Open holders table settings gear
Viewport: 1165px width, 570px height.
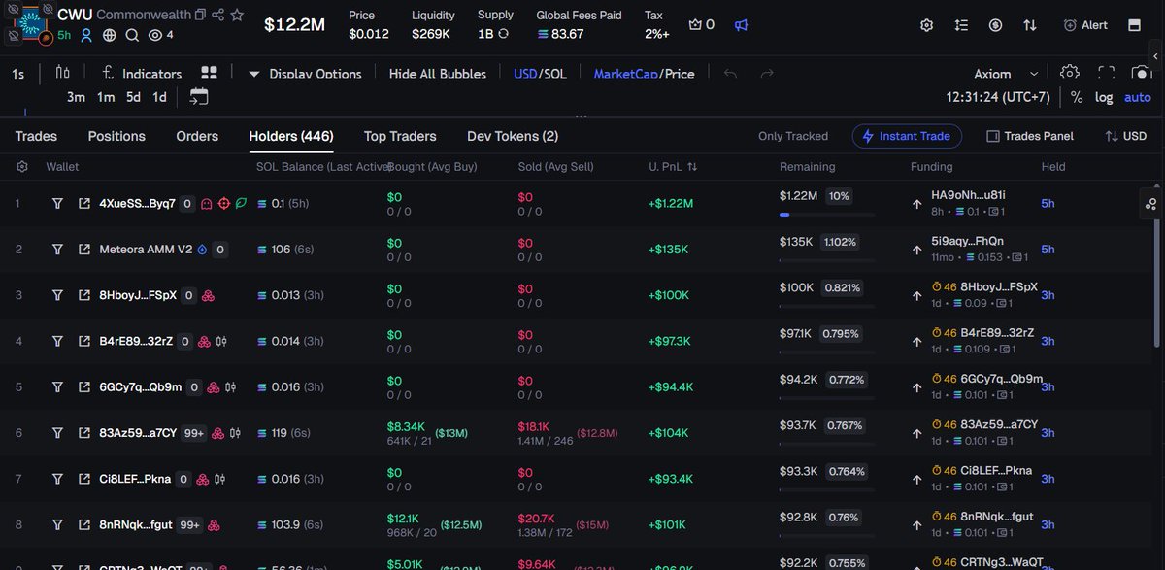point(22,167)
